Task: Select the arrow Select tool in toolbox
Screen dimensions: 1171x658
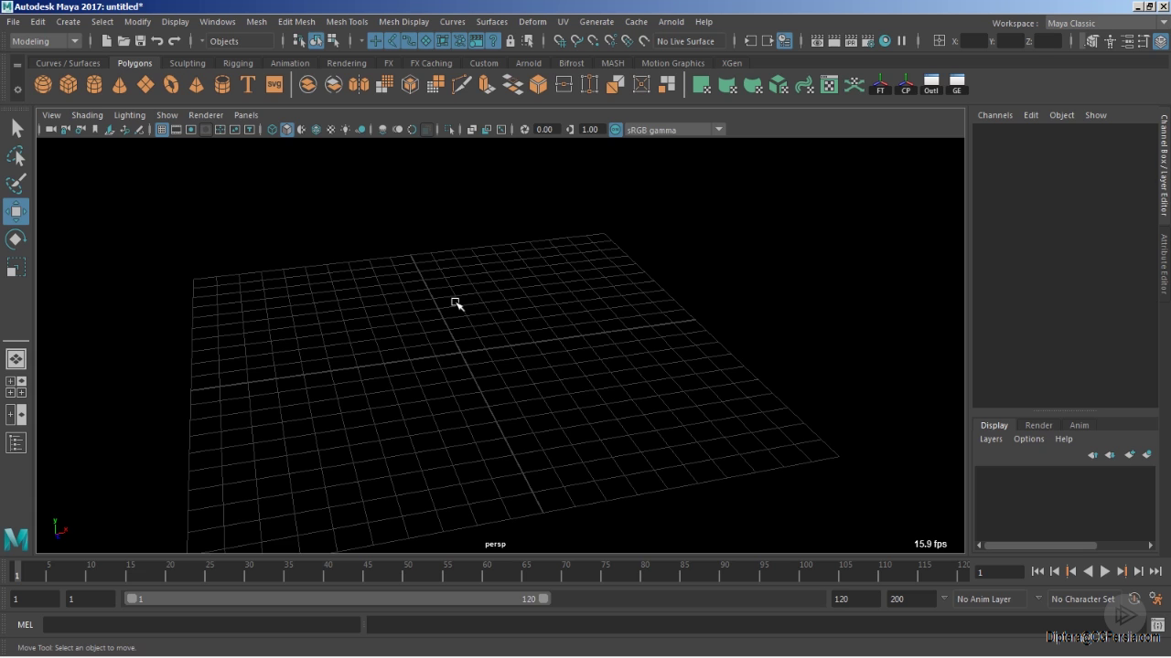Action: point(16,129)
